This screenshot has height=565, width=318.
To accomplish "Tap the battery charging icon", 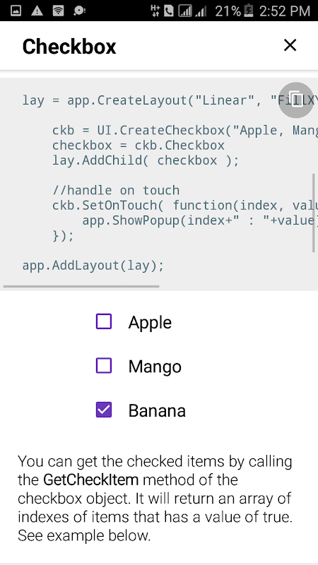I will (249, 11).
